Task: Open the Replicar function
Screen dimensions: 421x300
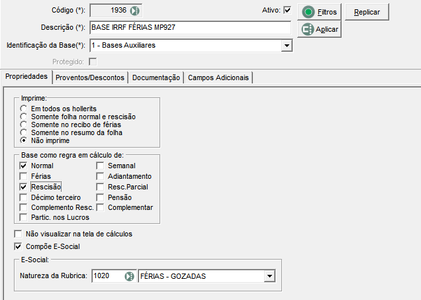Action: pos(367,12)
